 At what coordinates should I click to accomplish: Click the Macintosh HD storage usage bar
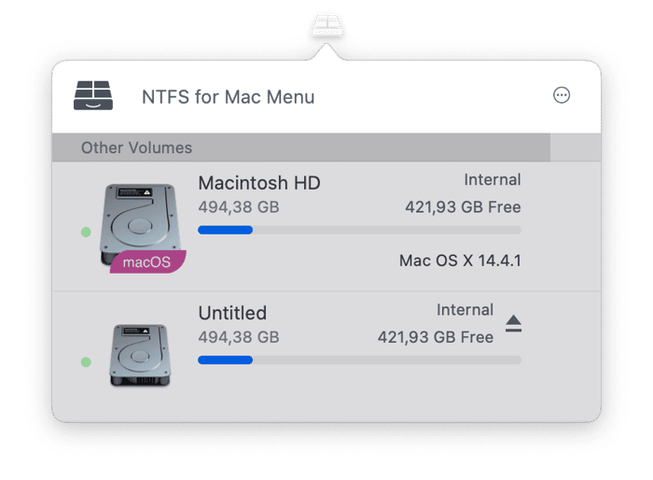pos(359,230)
